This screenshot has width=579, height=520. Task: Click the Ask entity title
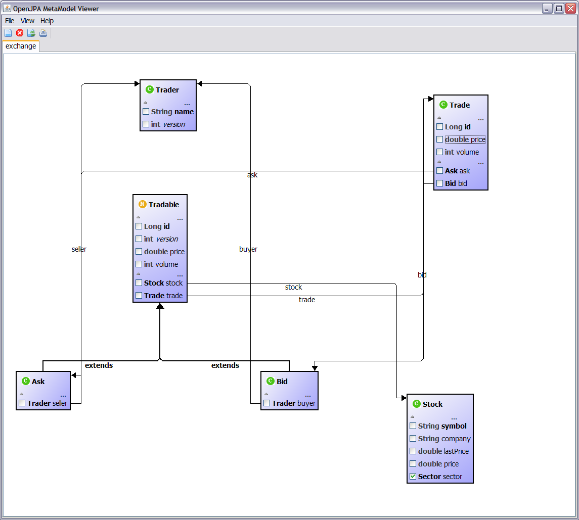click(x=38, y=382)
